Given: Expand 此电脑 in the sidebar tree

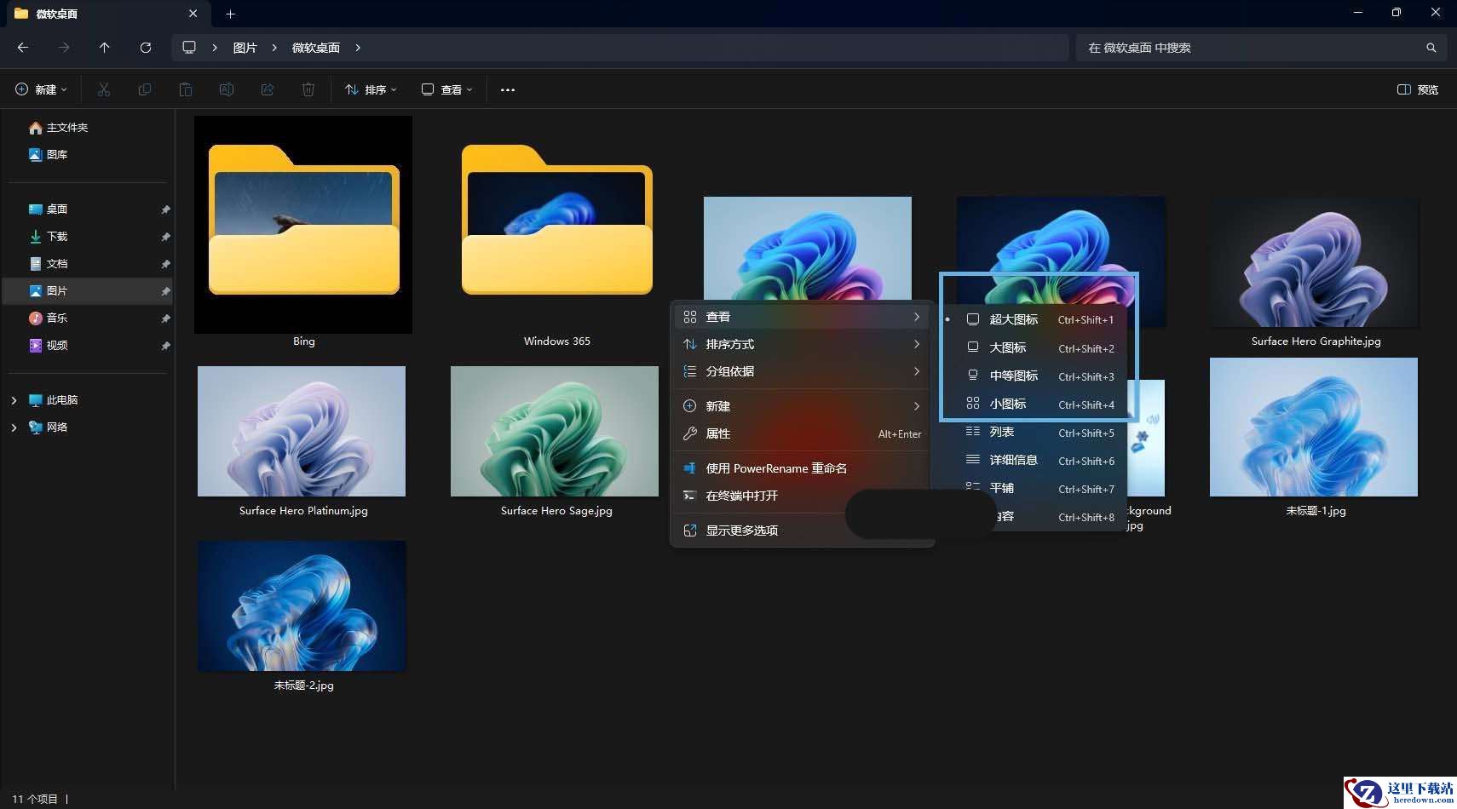Looking at the screenshot, I should point(14,400).
